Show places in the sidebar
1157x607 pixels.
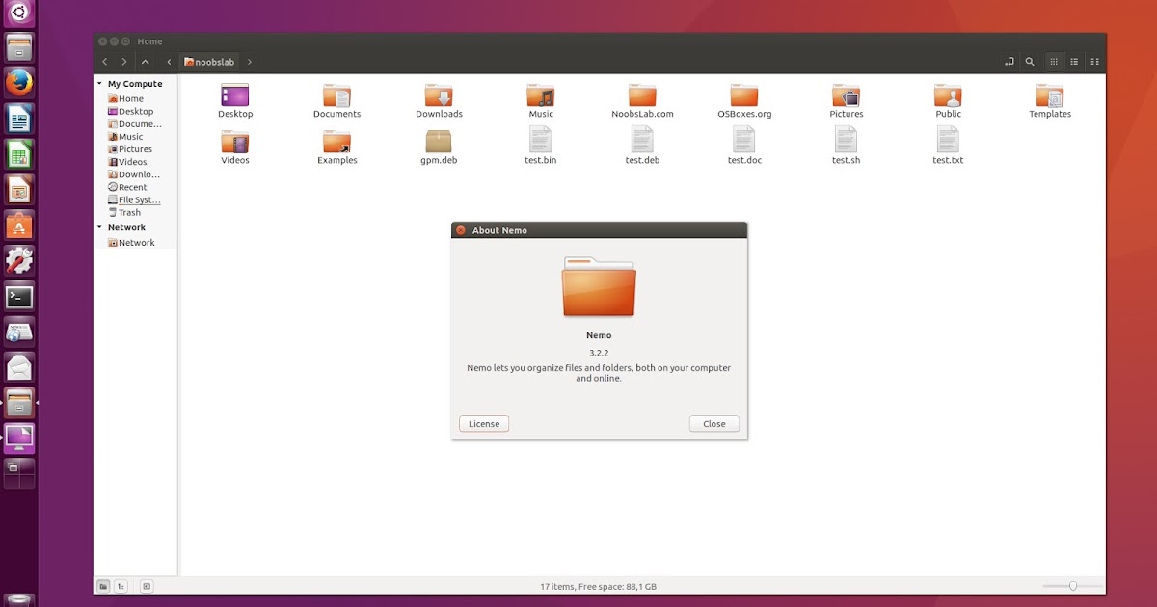(103, 586)
